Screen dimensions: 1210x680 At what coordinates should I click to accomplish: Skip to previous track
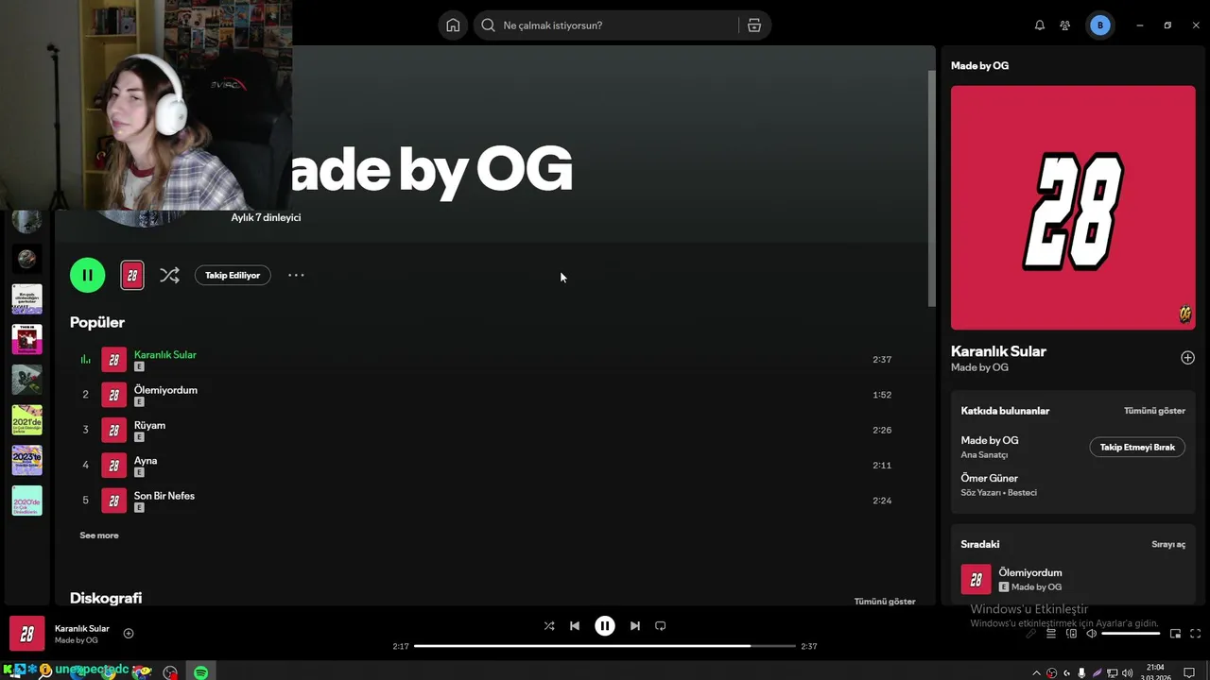tap(575, 625)
